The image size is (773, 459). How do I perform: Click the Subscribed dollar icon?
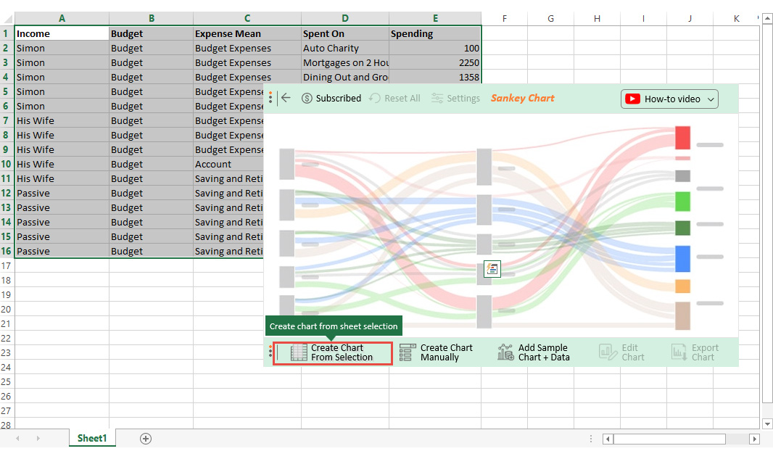click(307, 98)
